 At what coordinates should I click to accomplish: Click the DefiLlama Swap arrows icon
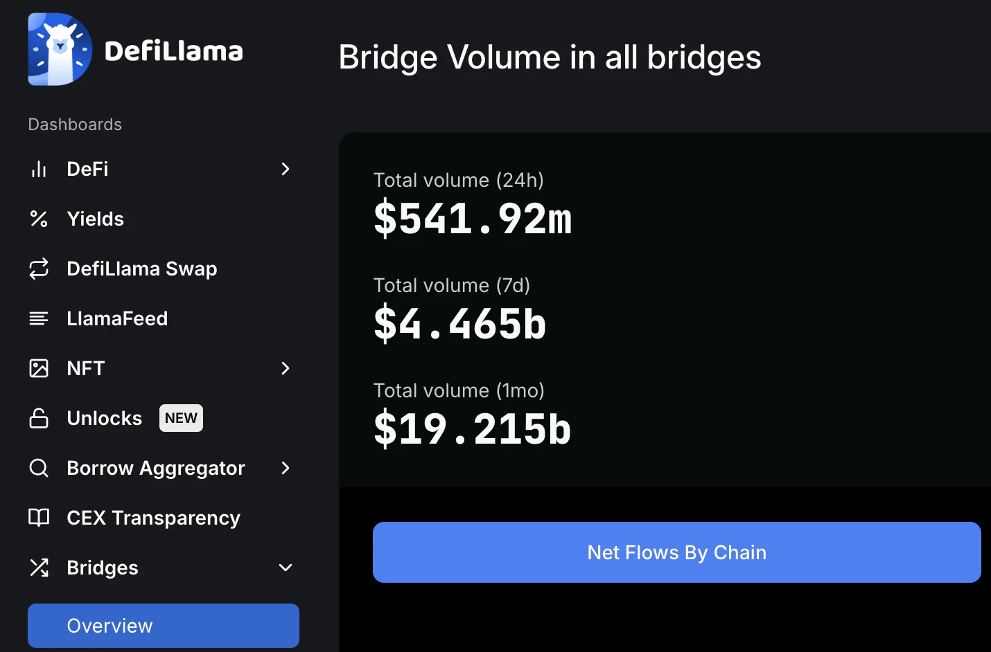(39, 269)
